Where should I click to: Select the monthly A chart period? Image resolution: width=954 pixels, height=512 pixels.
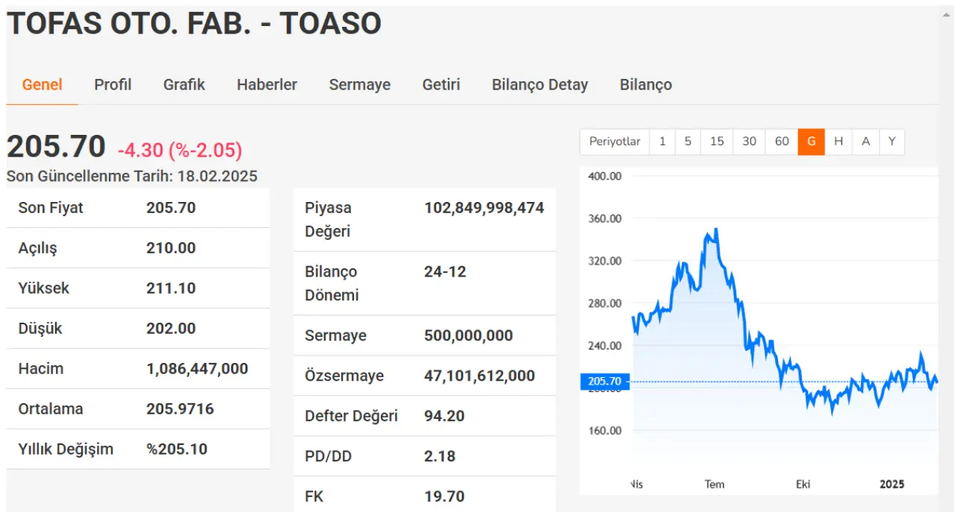point(865,142)
